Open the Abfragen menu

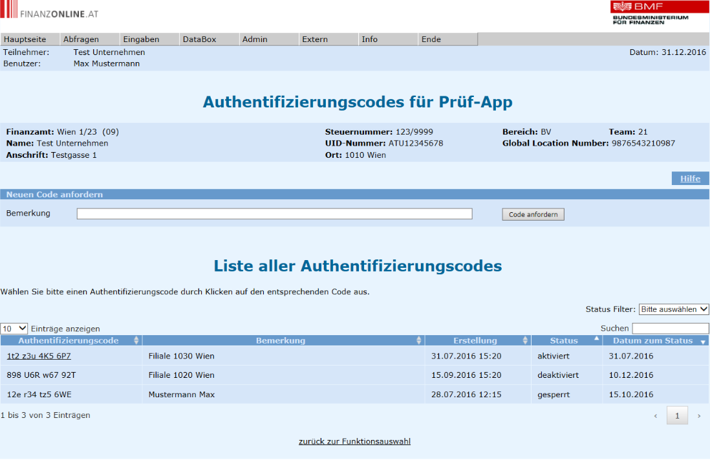click(81, 39)
